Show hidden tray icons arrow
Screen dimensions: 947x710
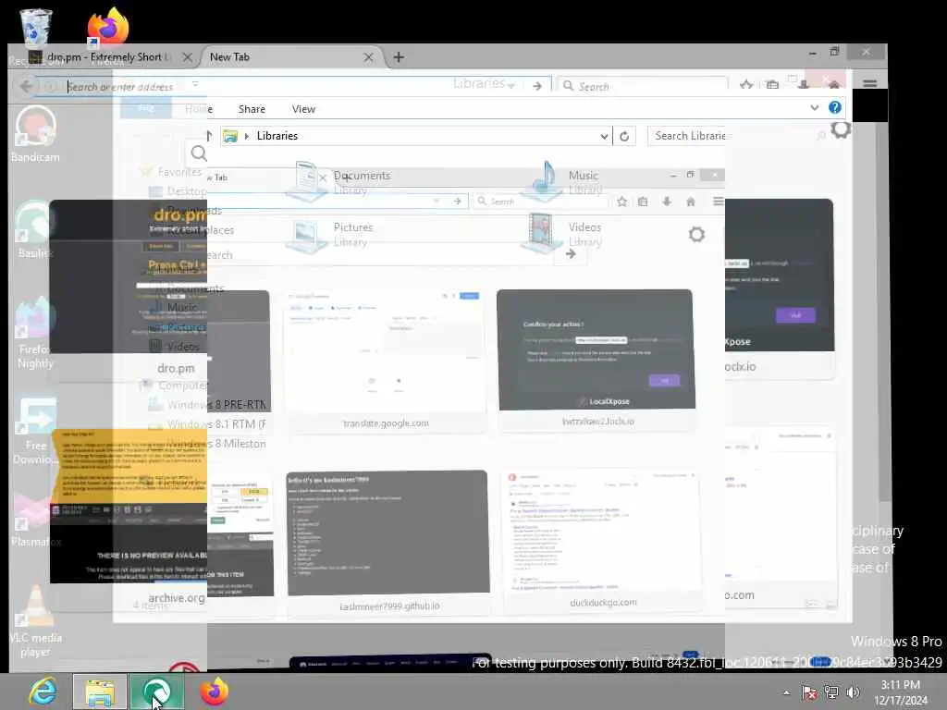pyautogui.click(x=786, y=692)
